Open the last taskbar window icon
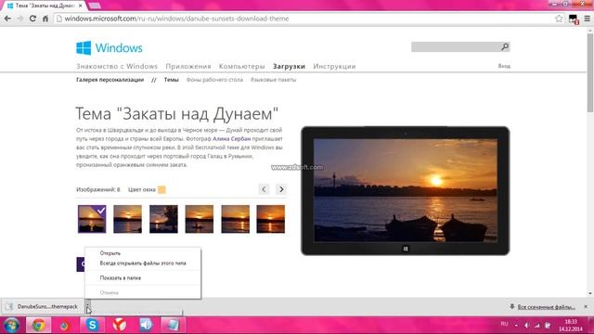 coord(173,326)
